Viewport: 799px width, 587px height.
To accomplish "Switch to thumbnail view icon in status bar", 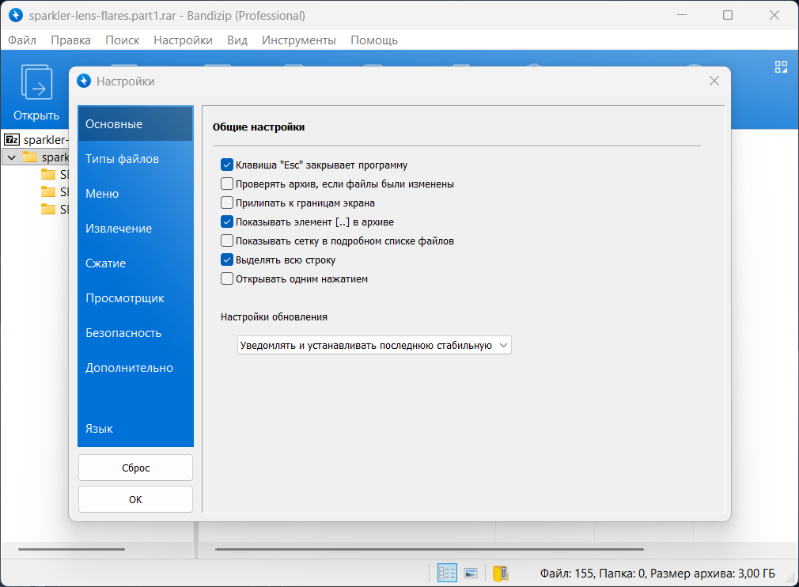I will [x=471, y=573].
